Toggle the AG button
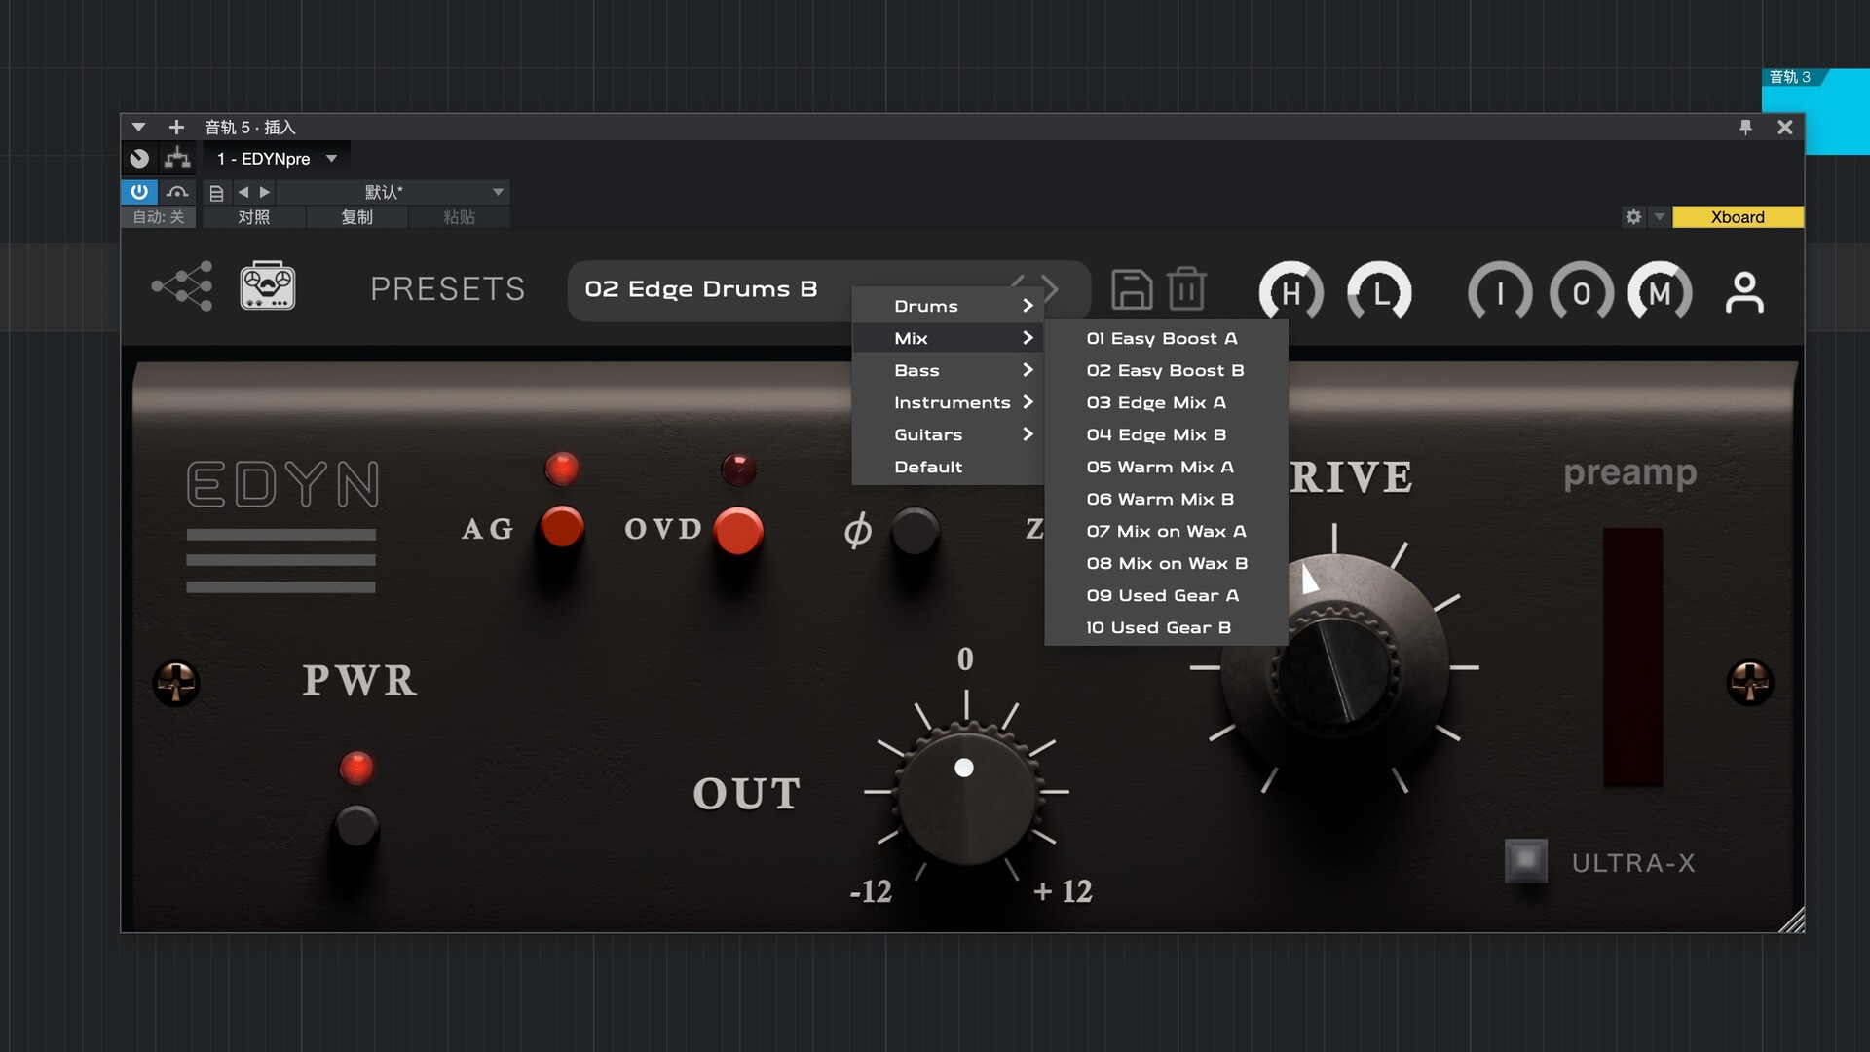This screenshot has width=1870, height=1052. click(x=562, y=528)
